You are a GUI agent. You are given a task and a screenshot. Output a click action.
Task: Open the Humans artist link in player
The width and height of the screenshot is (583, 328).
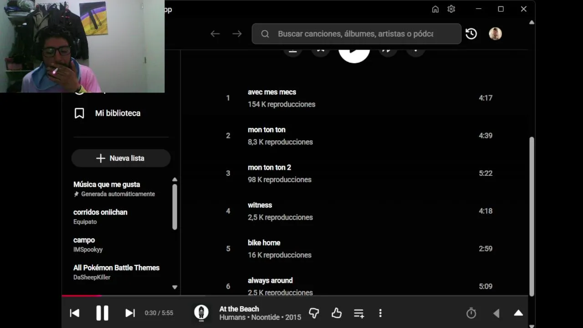coord(232,317)
